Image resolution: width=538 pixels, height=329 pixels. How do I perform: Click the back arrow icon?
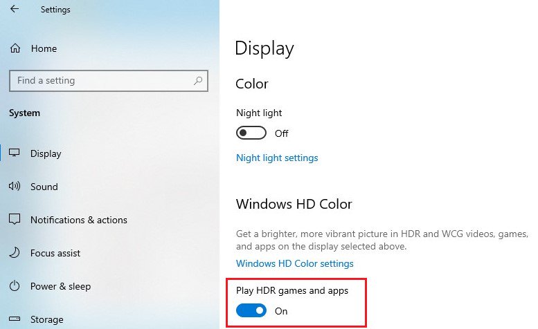[x=14, y=10]
